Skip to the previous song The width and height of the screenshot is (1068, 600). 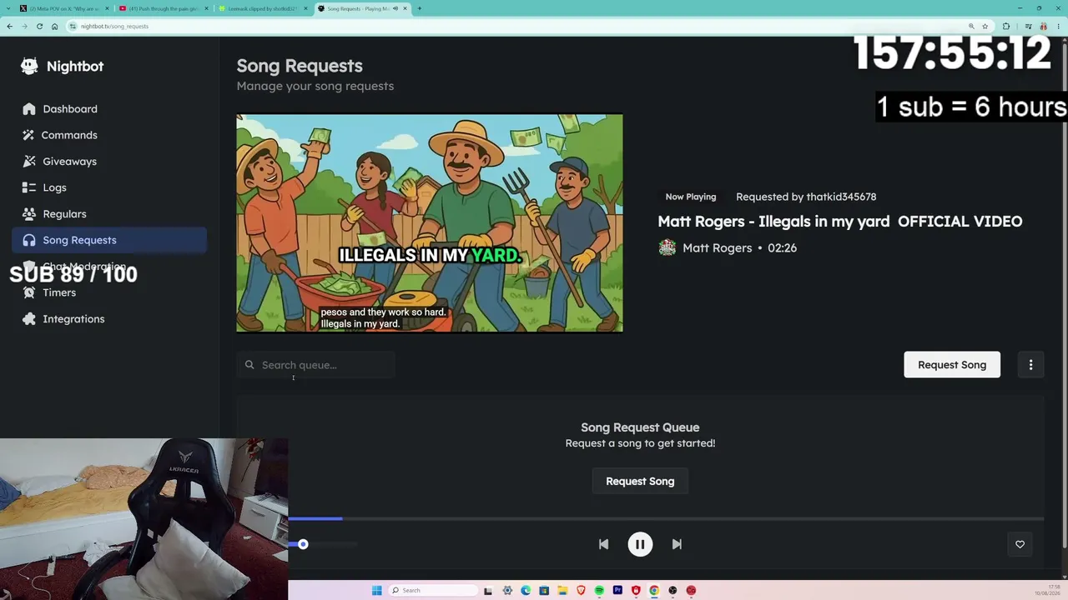point(603,544)
